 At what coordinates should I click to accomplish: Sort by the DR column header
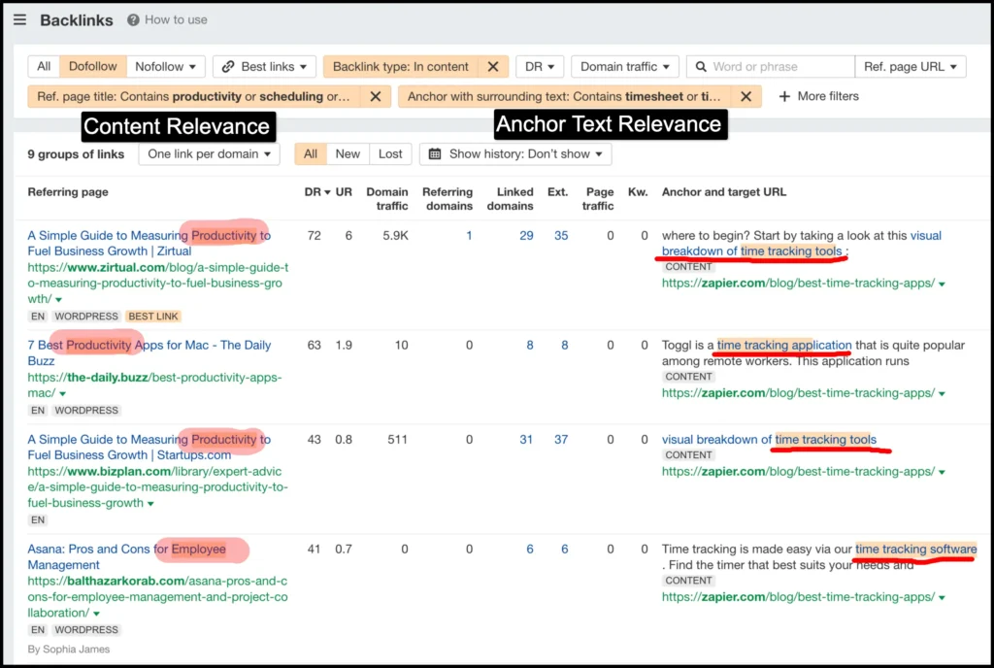[317, 192]
